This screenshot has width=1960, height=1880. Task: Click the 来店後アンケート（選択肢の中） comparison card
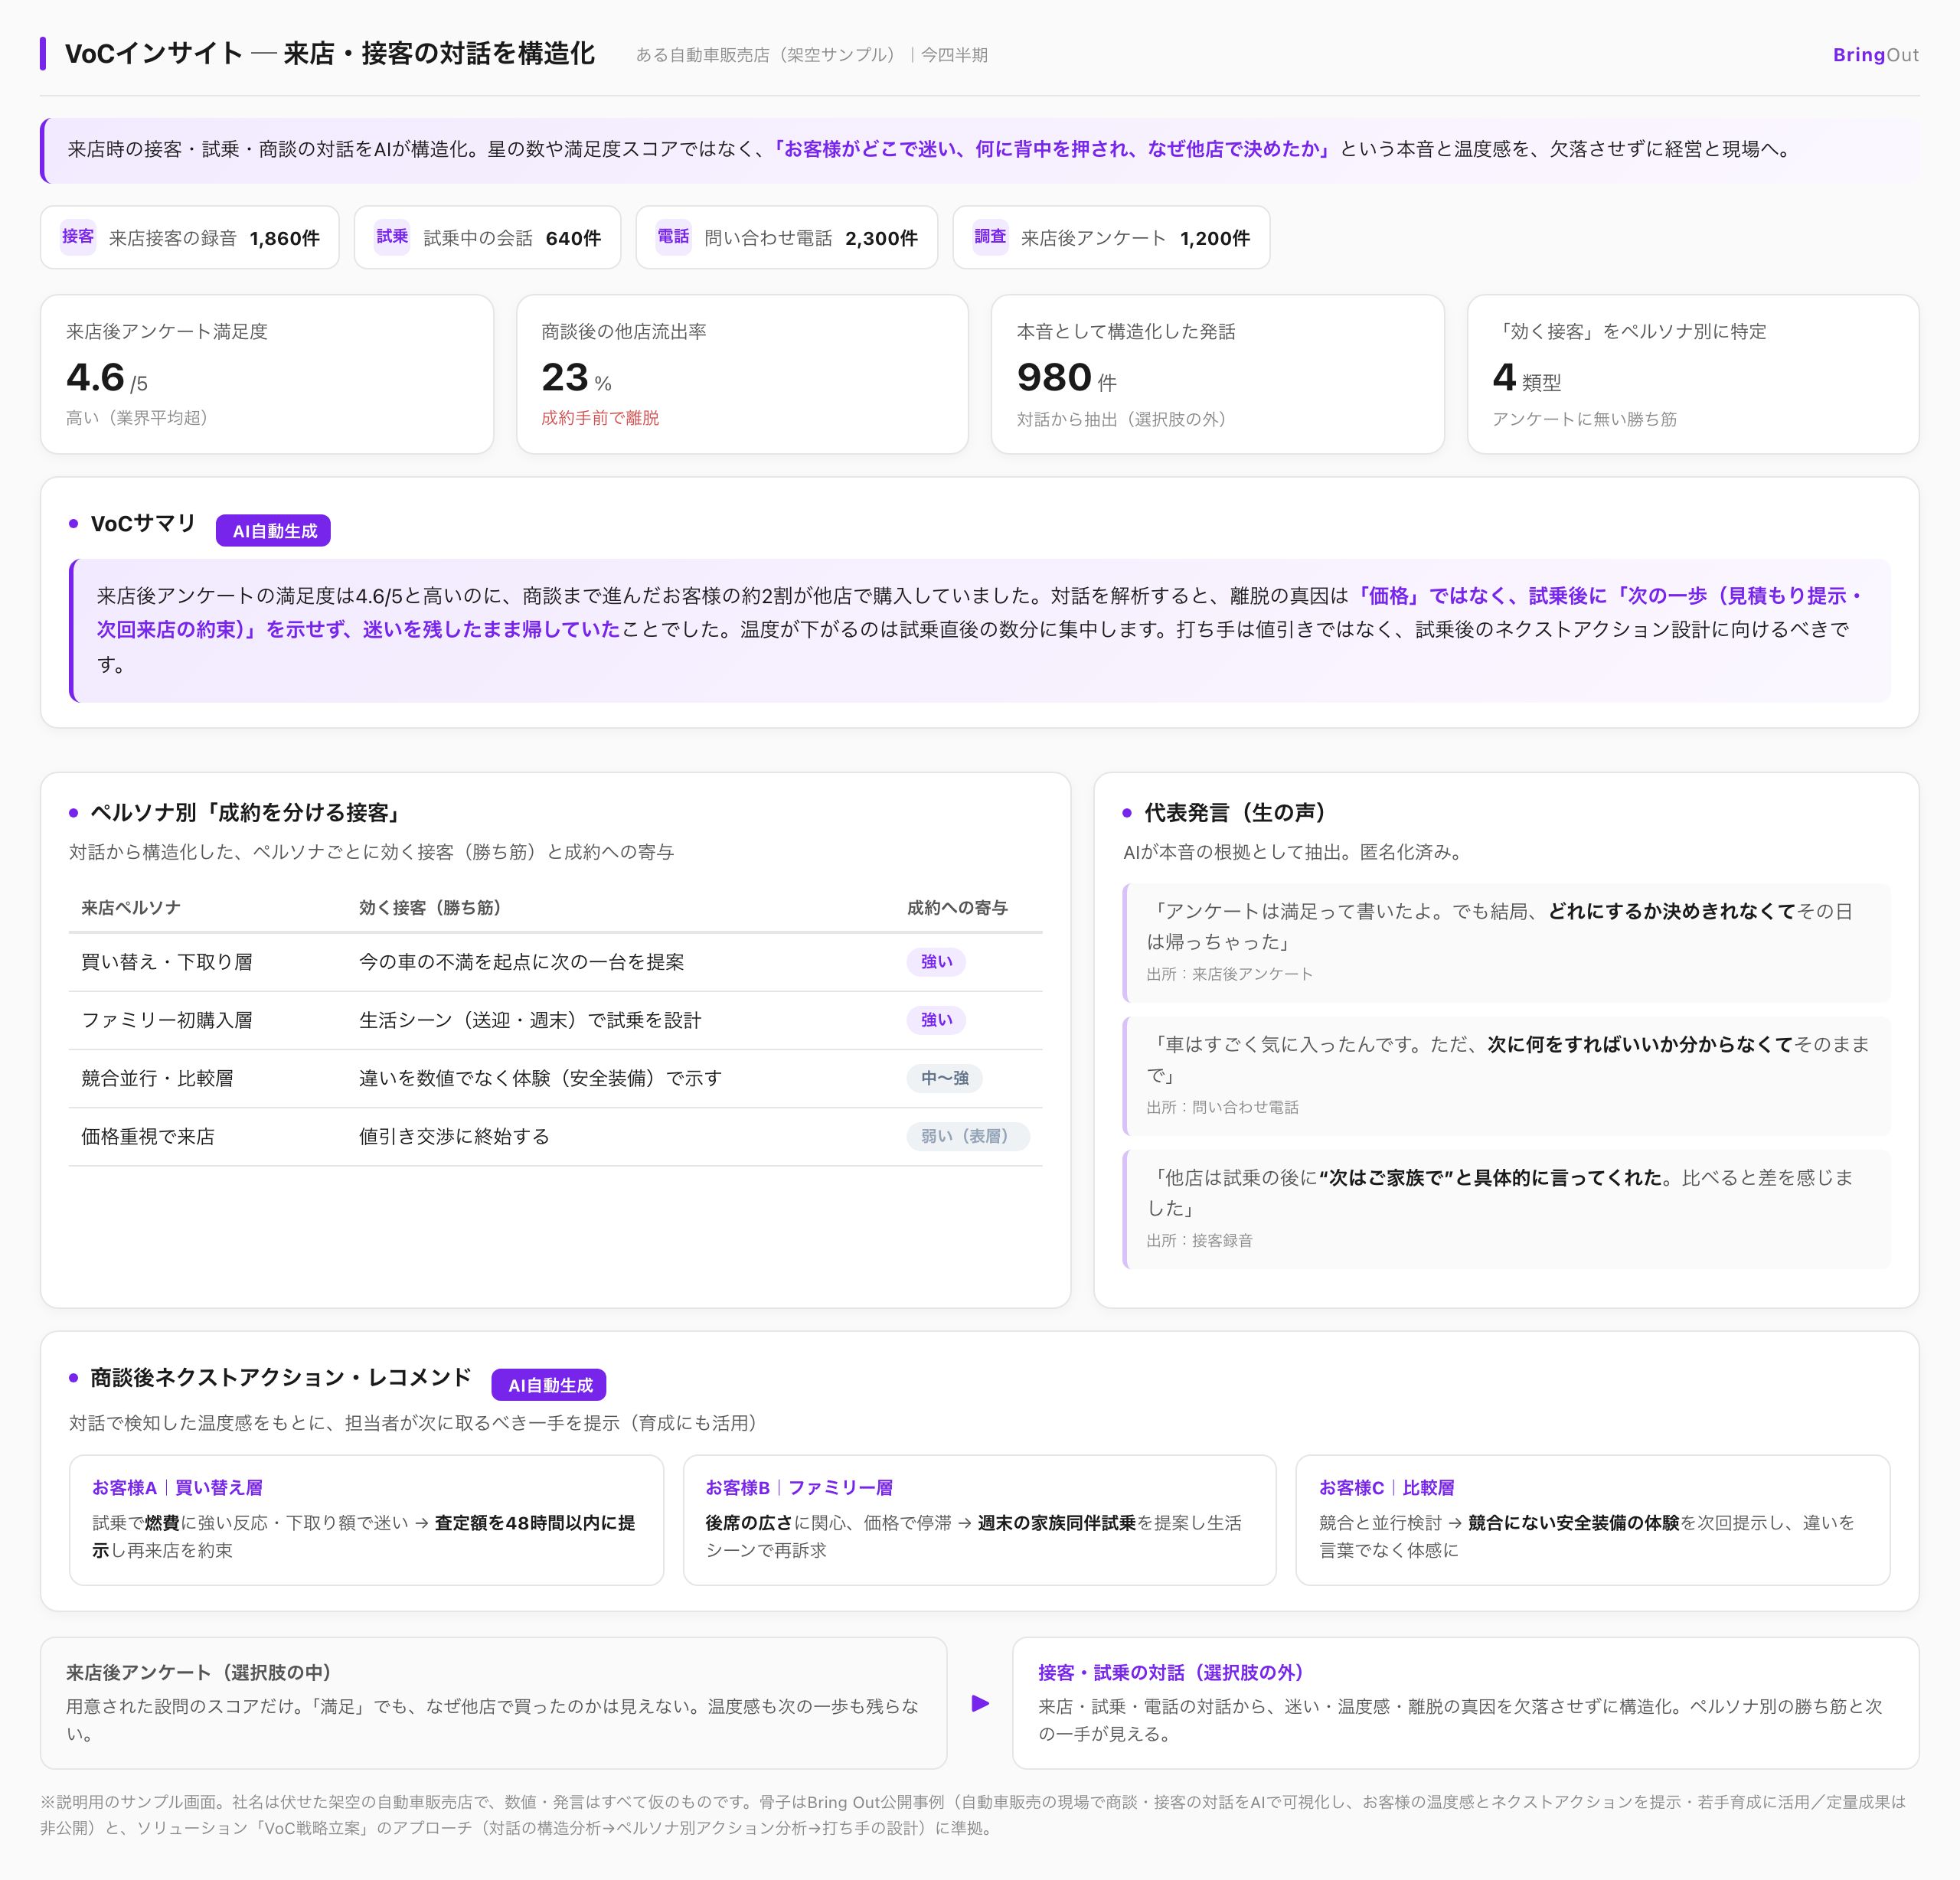coord(493,1703)
